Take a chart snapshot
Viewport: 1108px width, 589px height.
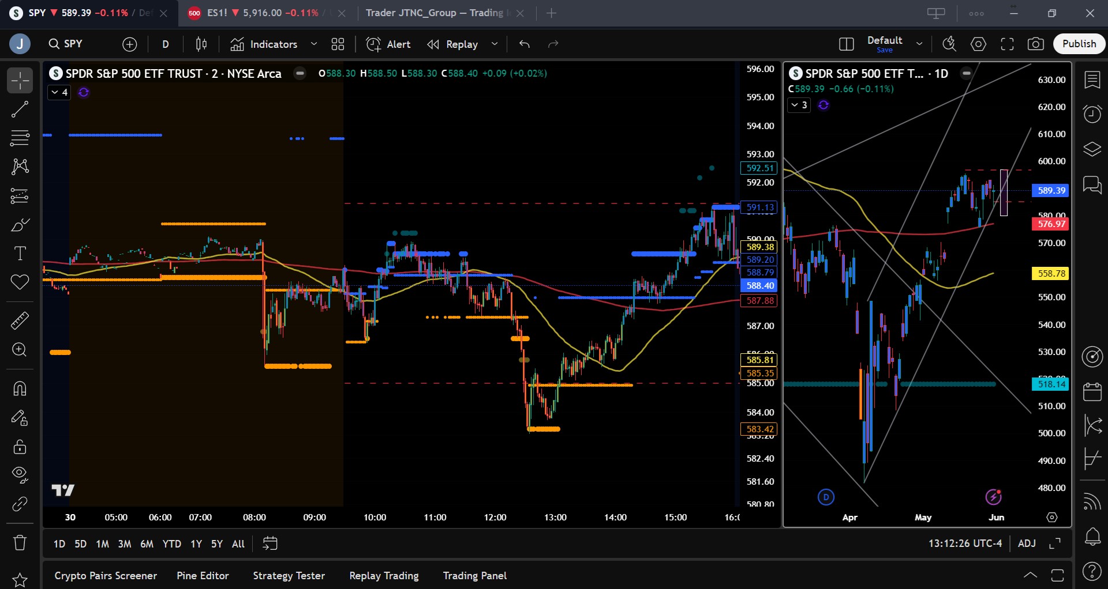tap(1036, 44)
